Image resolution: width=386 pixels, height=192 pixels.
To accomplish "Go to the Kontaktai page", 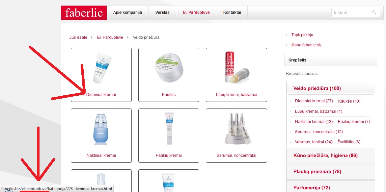I will [x=232, y=12].
